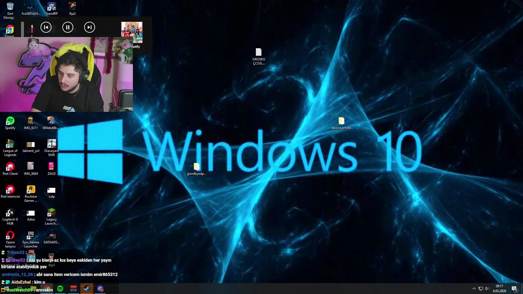
Task: Skip to next track in media overlay
Action: pyautogui.click(x=89, y=27)
